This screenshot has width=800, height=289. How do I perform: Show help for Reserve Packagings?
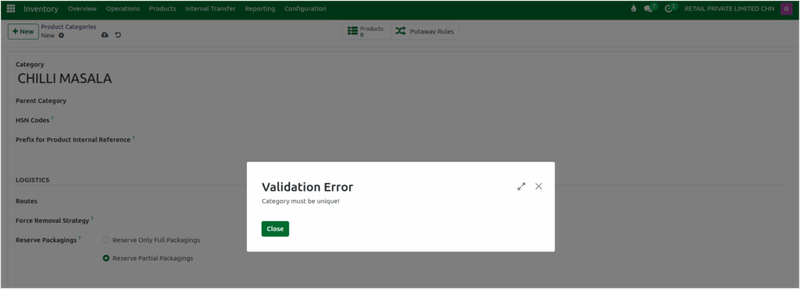pyautogui.click(x=80, y=238)
